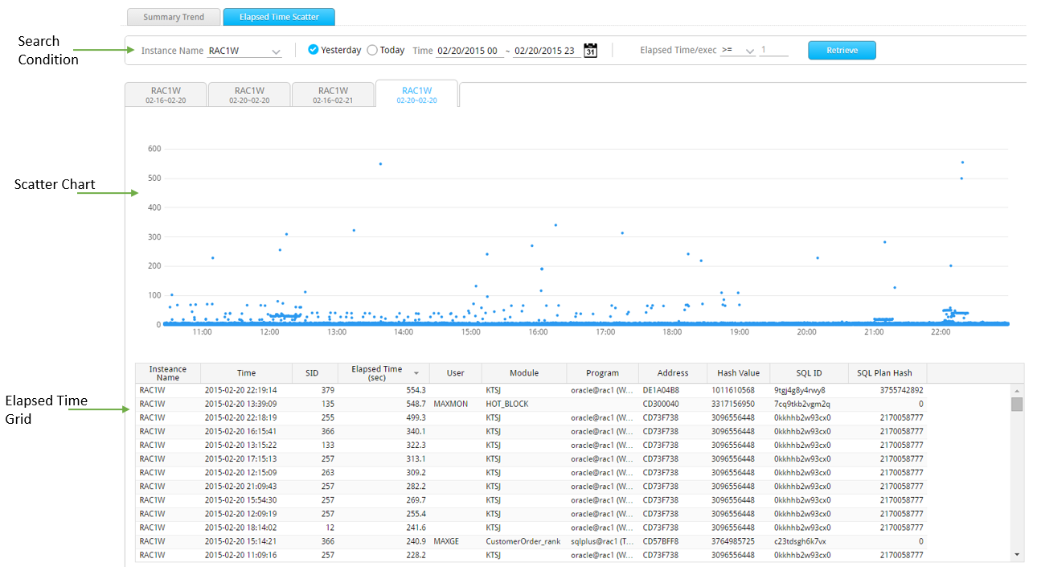Screen dimensions: 1037x571
Task: Sort by the Program column header
Action: click(x=602, y=373)
